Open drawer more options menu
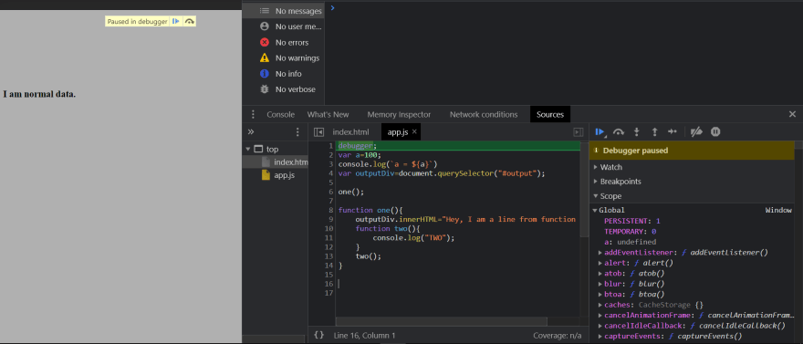 (253, 114)
